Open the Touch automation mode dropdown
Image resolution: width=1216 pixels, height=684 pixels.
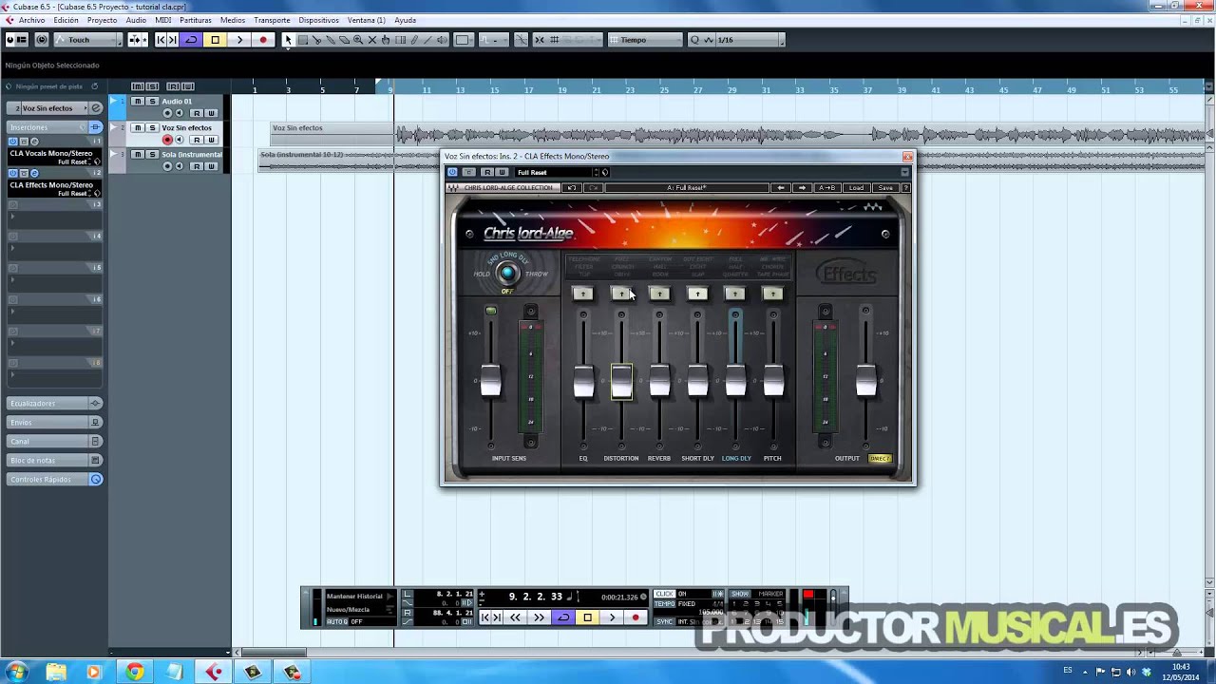(x=88, y=40)
